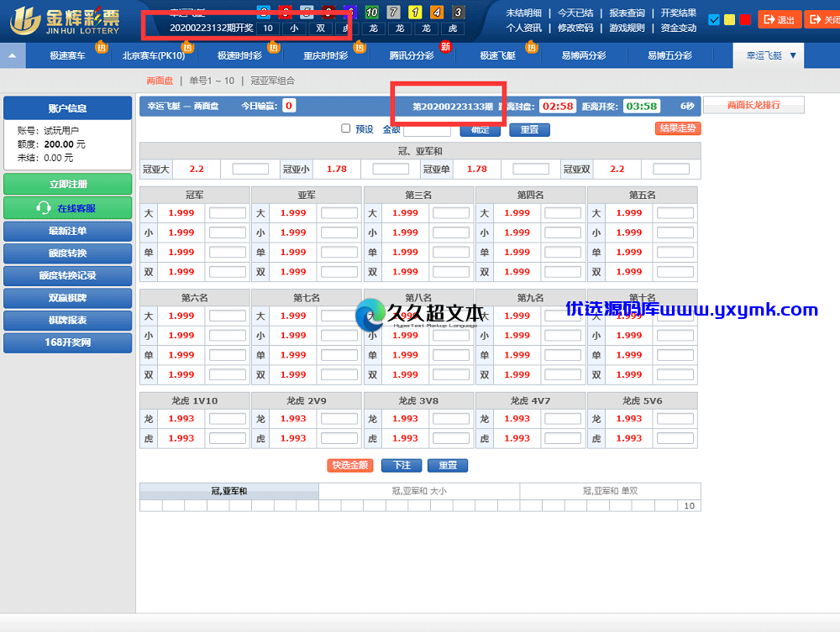Open the 最新注单 sidebar button
The width and height of the screenshot is (840, 632).
pyautogui.click(x=67, y=231)
